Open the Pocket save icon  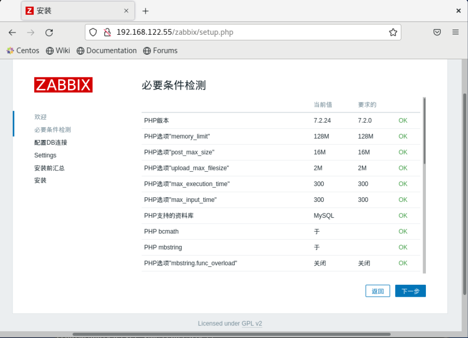(x=437, y=32)
